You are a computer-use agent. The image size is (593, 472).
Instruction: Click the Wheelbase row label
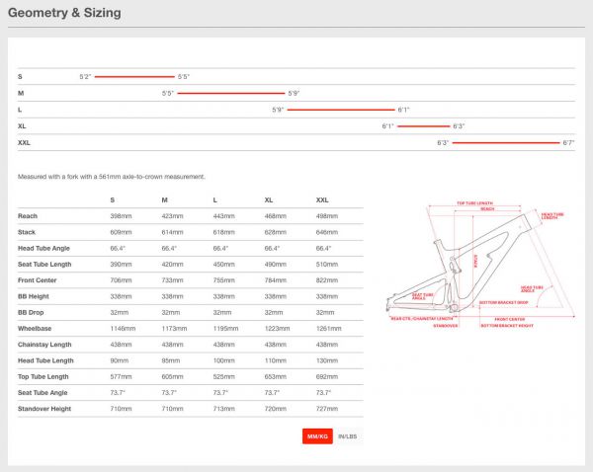(x=36, y=326)
